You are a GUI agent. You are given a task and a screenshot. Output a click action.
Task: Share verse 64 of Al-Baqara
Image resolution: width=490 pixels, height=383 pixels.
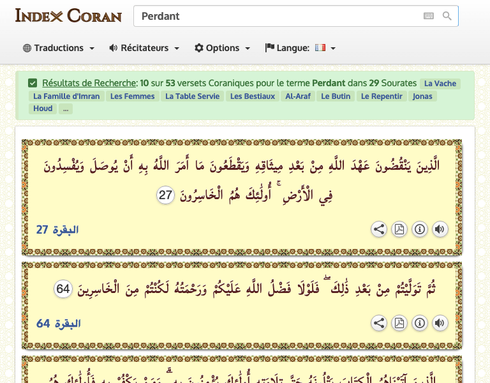click(x=379, y=324)
